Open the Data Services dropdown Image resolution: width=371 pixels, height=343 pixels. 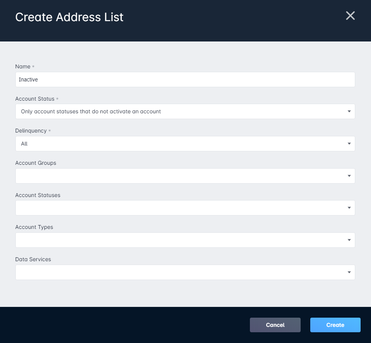click(x=185, y=272)
